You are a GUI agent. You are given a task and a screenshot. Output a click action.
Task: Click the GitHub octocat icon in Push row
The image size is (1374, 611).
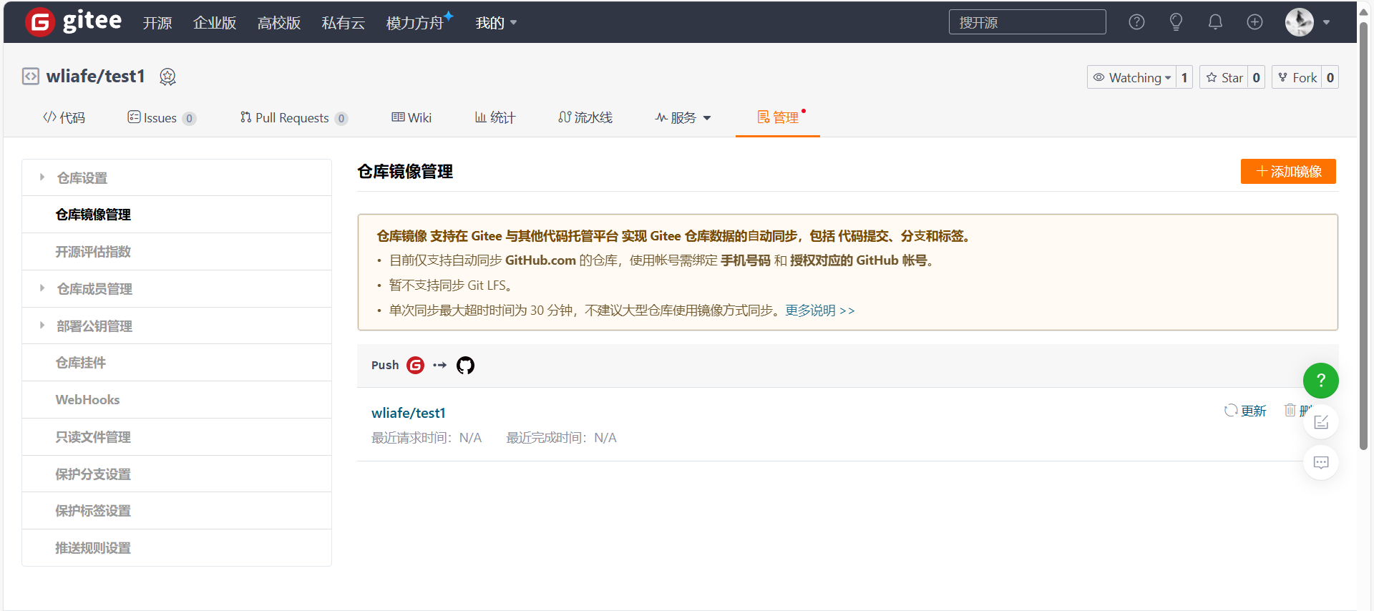pos(465,366)
